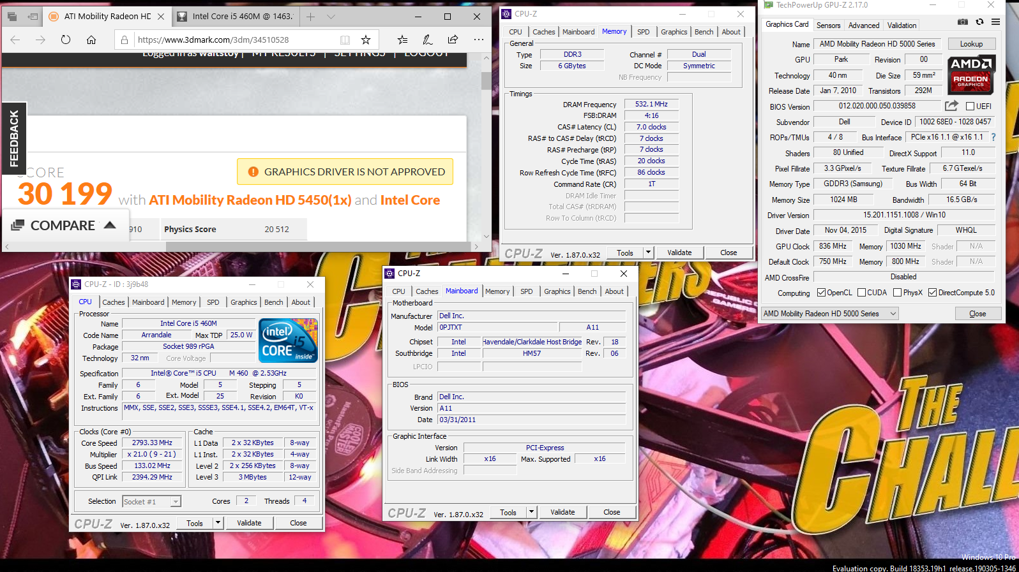The height and width of the screenshot is (572, 1019).
Task: Click Edge horizontal scrollbar right arrow
Action: 476,246
